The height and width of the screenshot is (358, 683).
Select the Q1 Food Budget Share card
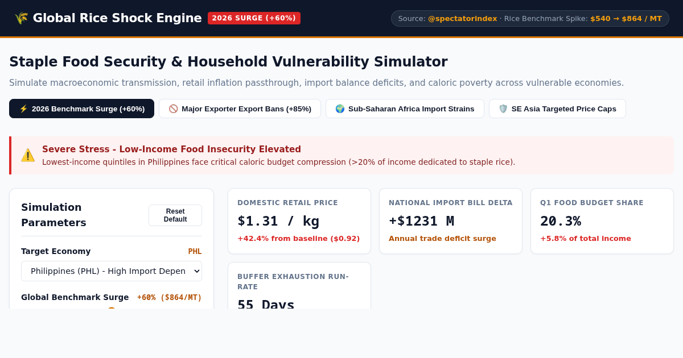[602, 221]
